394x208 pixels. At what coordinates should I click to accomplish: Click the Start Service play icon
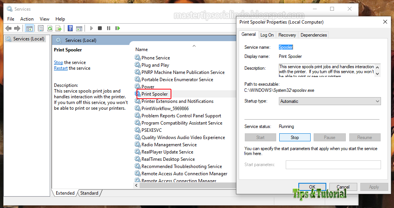[x=91, y=28]
